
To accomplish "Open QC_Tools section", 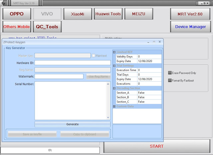I will pos(47,27).
